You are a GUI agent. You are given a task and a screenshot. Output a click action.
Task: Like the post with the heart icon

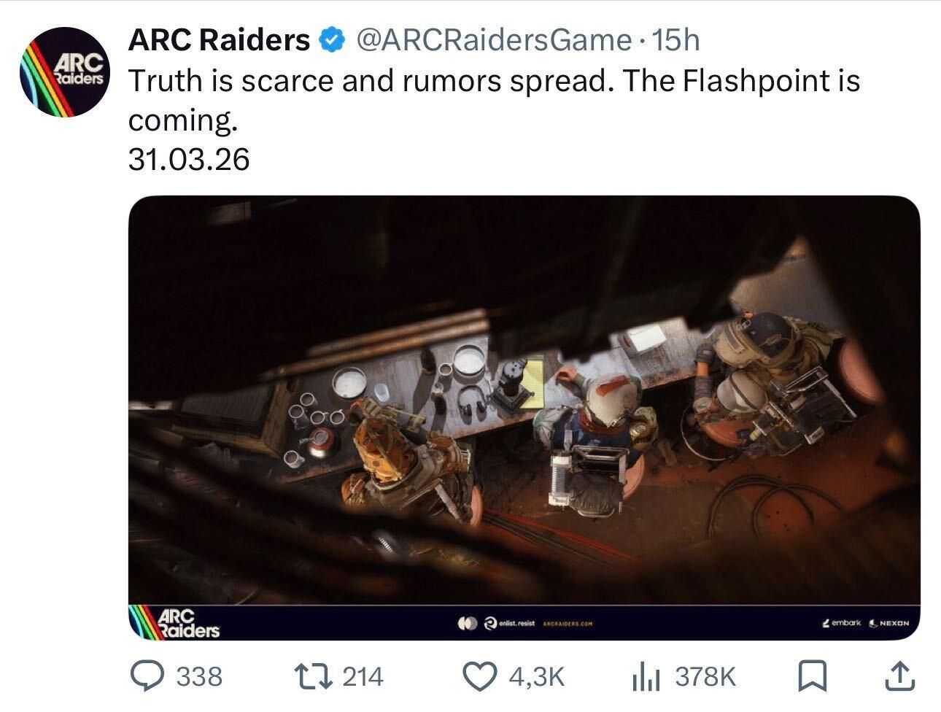pyautogui.click(x=480, y=676)
